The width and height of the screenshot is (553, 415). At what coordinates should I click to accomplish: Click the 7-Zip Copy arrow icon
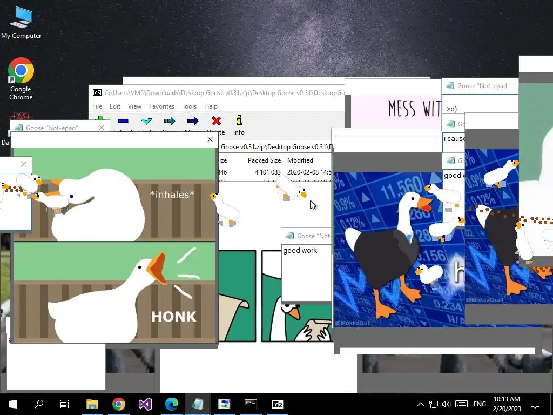tap(170, 121)
